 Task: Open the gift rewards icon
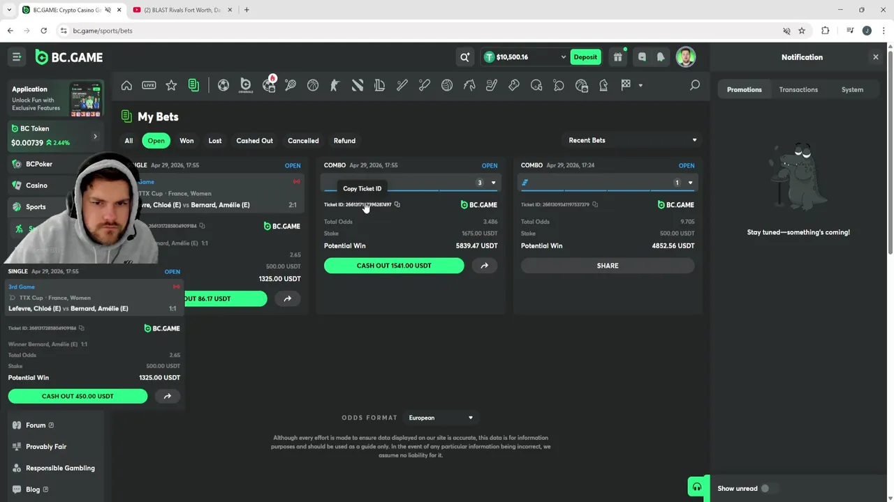[617, 57]
